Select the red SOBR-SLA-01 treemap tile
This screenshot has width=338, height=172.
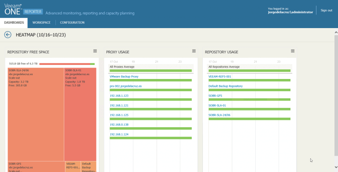pos(80,115)
